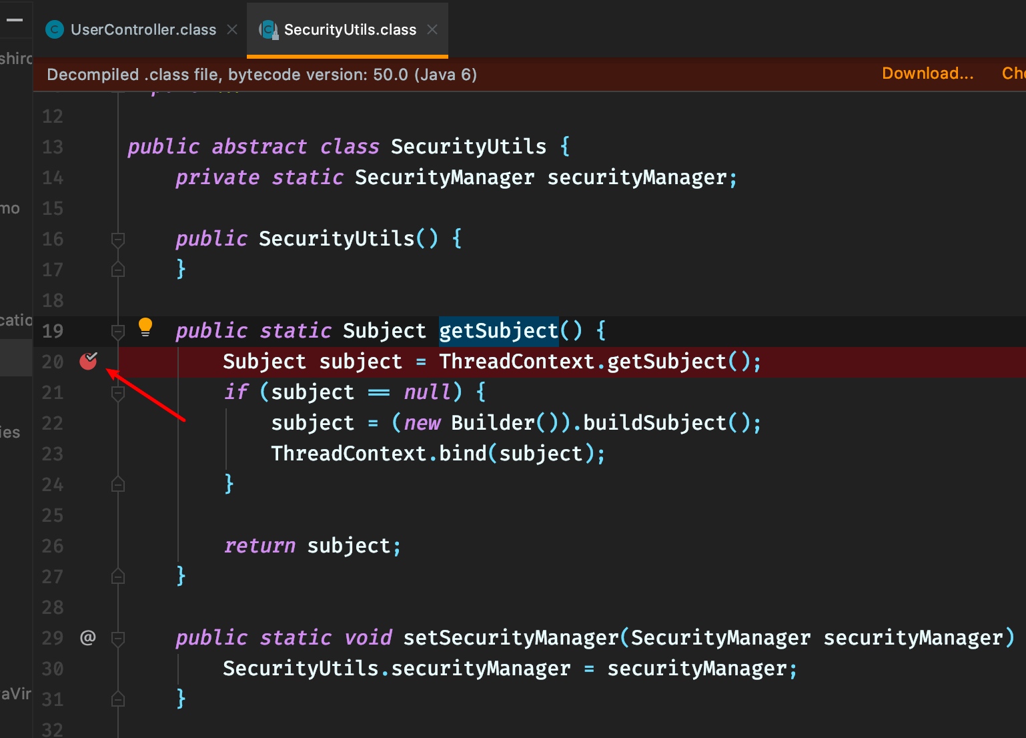Click ThreadContext in the line 20 statement
1026x738 pixels.
pyautogui.click(x=516, y=362)
